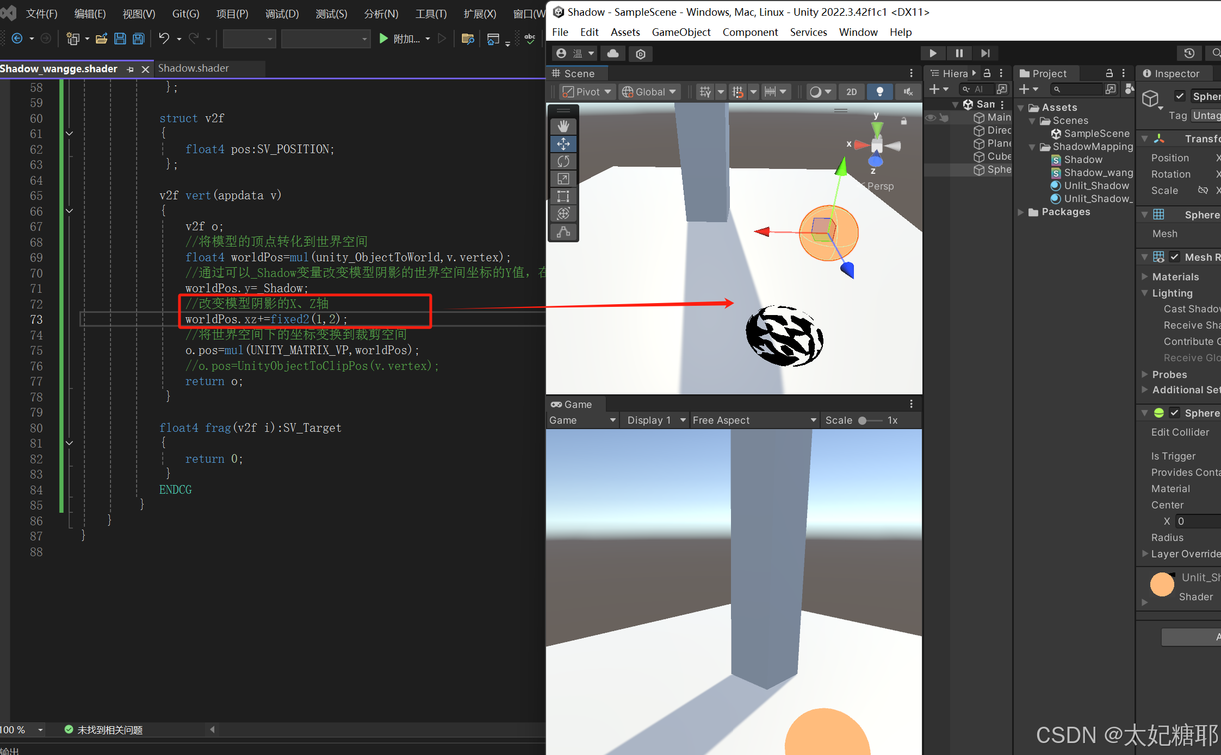Viewport: 1221px width, 755px height.
Task: Open the Free Aspect dropdown in Game view
Action: [x=755, y=420]
